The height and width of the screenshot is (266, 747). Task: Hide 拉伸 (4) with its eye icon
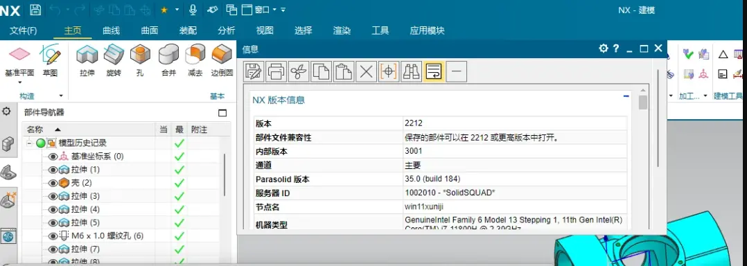pyautogui.click(x=53, y=209)
